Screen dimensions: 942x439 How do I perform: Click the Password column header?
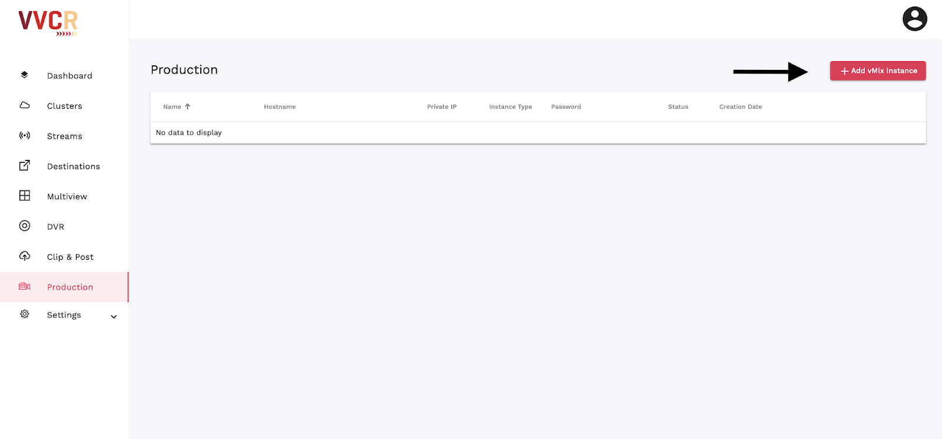click(x=566, y=107)
